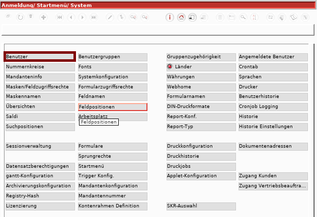Screen dimensions: 317x217
Task: Open the Startmenü entry
Action: tap(113, 167)
